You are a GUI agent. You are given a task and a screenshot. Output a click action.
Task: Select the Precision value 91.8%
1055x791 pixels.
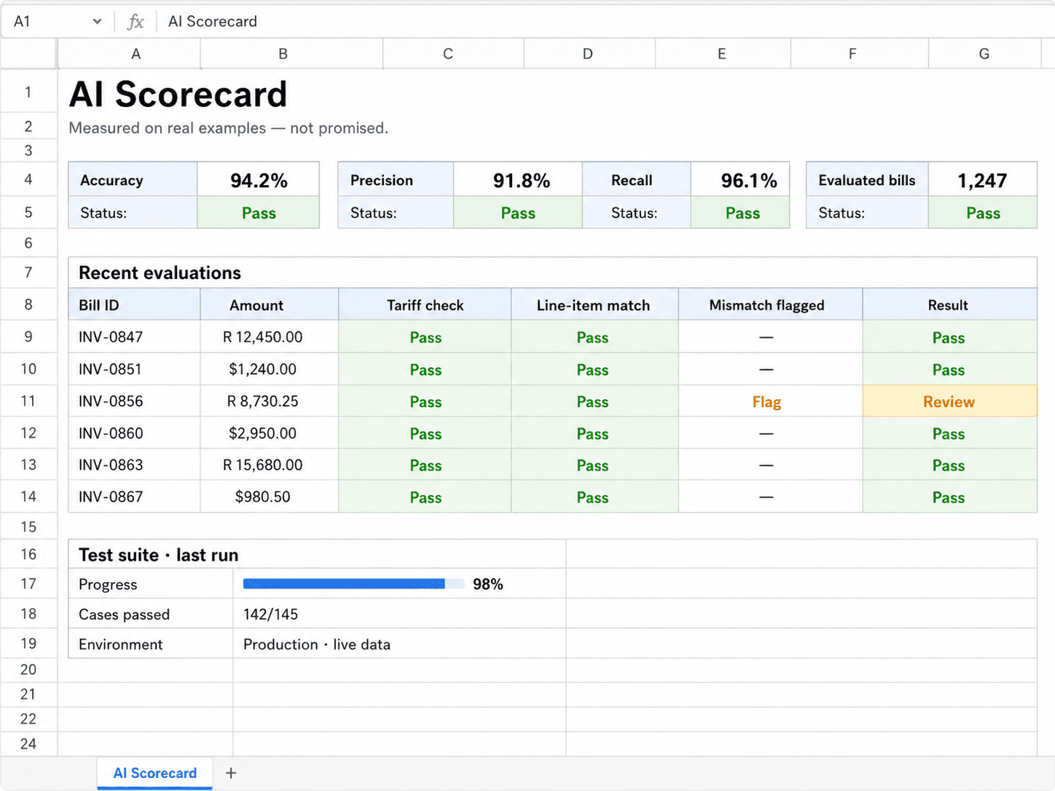pyautogui.click(x=518, y=180)
